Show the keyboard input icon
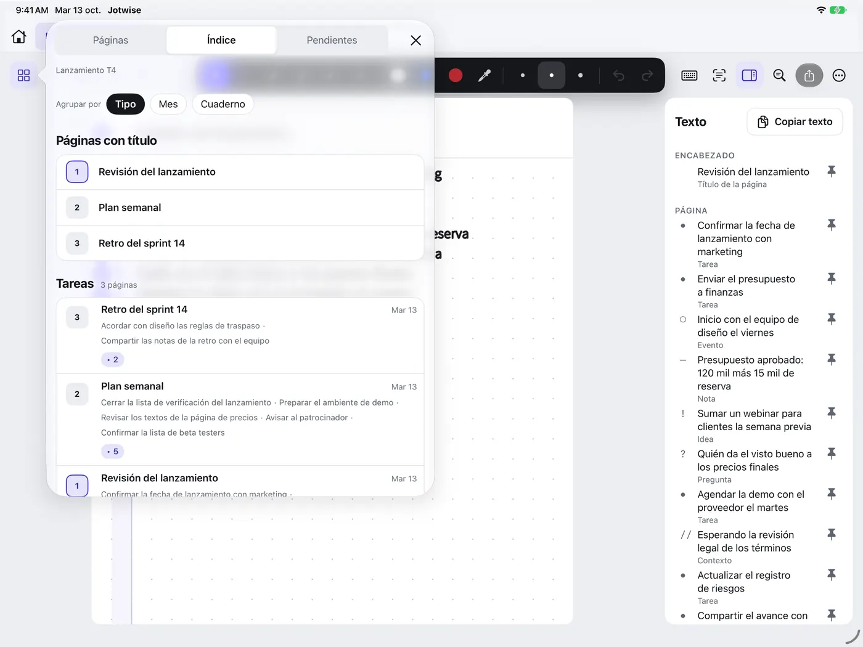The image size is (863, 647). point(689,75)
